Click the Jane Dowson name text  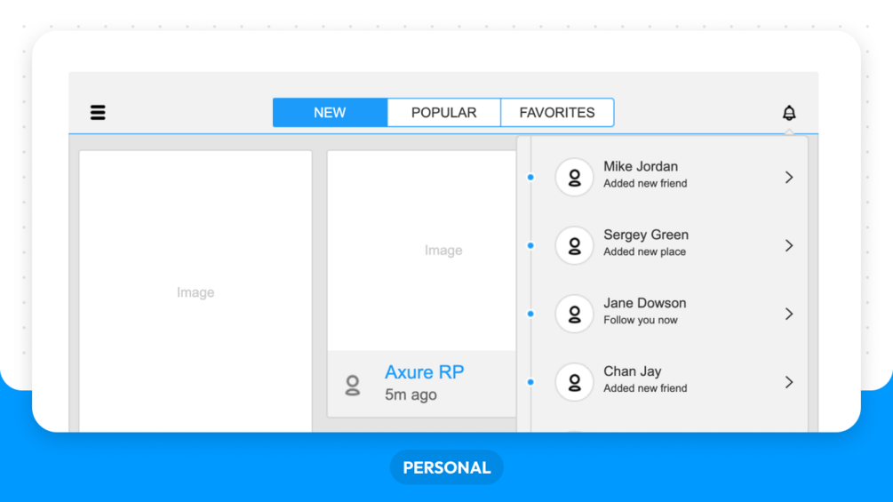pyautogui.click(x=644, y=304)
